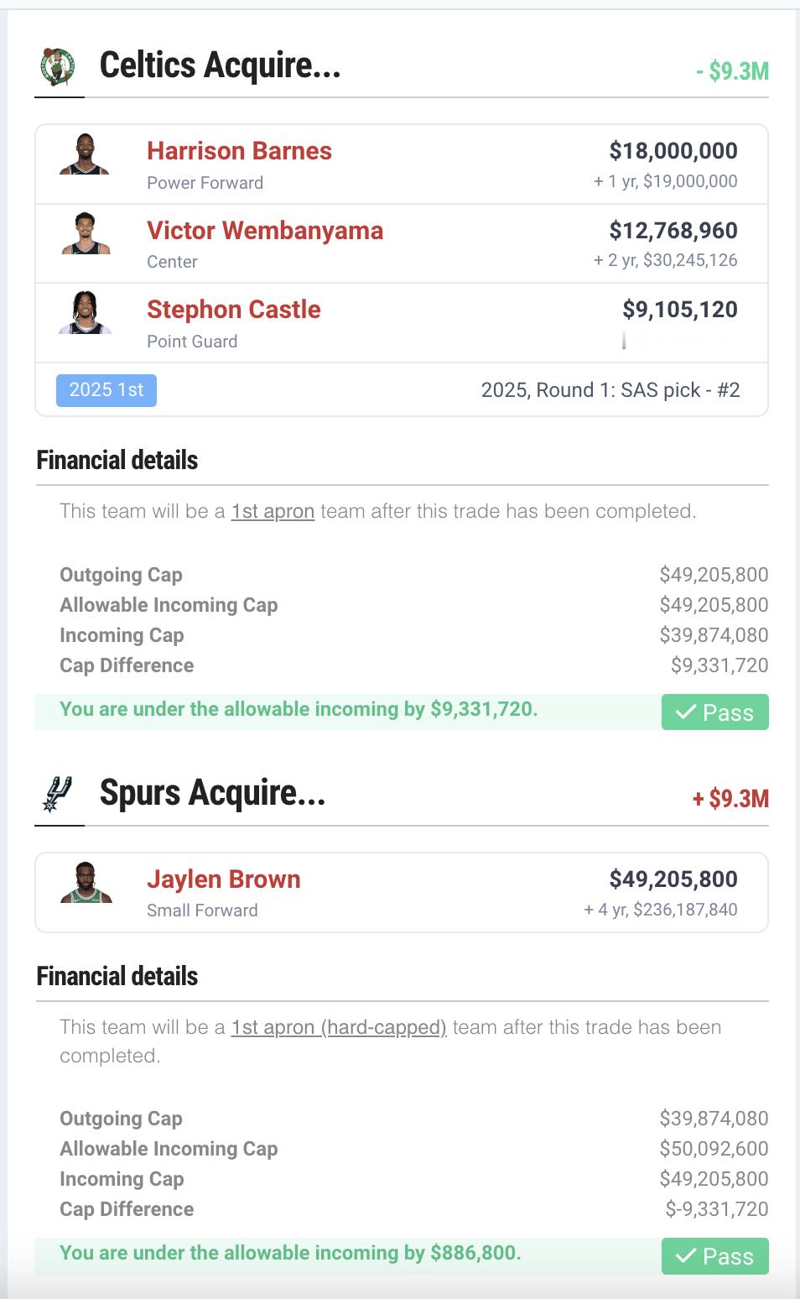
Task: Open Harrison Barnes player link
Action: click(239, 151)
